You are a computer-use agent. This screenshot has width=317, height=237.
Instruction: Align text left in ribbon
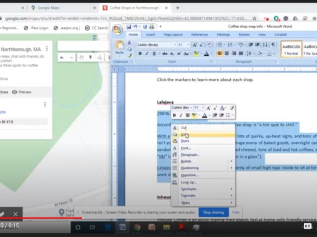[220, 54]
